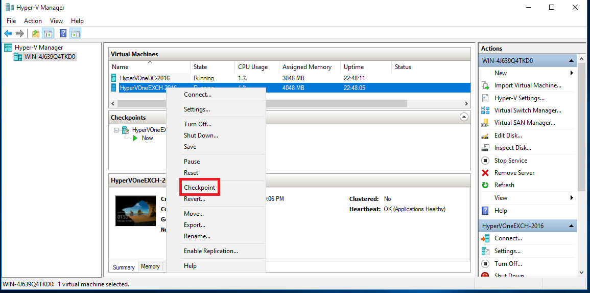Open the File menu
The width and height of the screenshot is (590, 293).
tap(11, 21)
